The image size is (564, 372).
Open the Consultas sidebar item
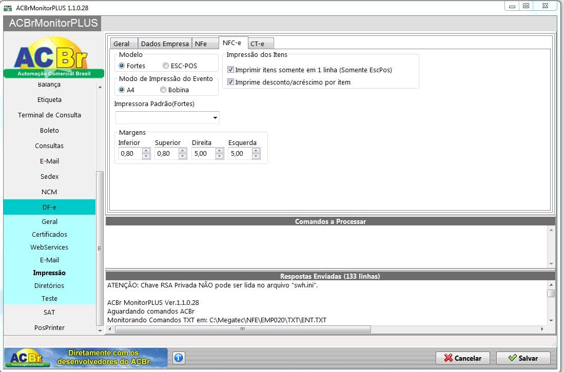click(x=49, y=146)
